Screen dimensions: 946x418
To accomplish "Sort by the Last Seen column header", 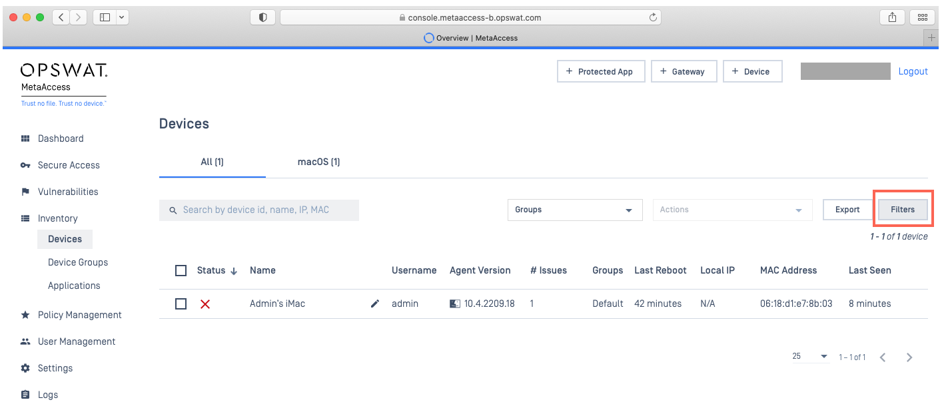I will point(870,270).
